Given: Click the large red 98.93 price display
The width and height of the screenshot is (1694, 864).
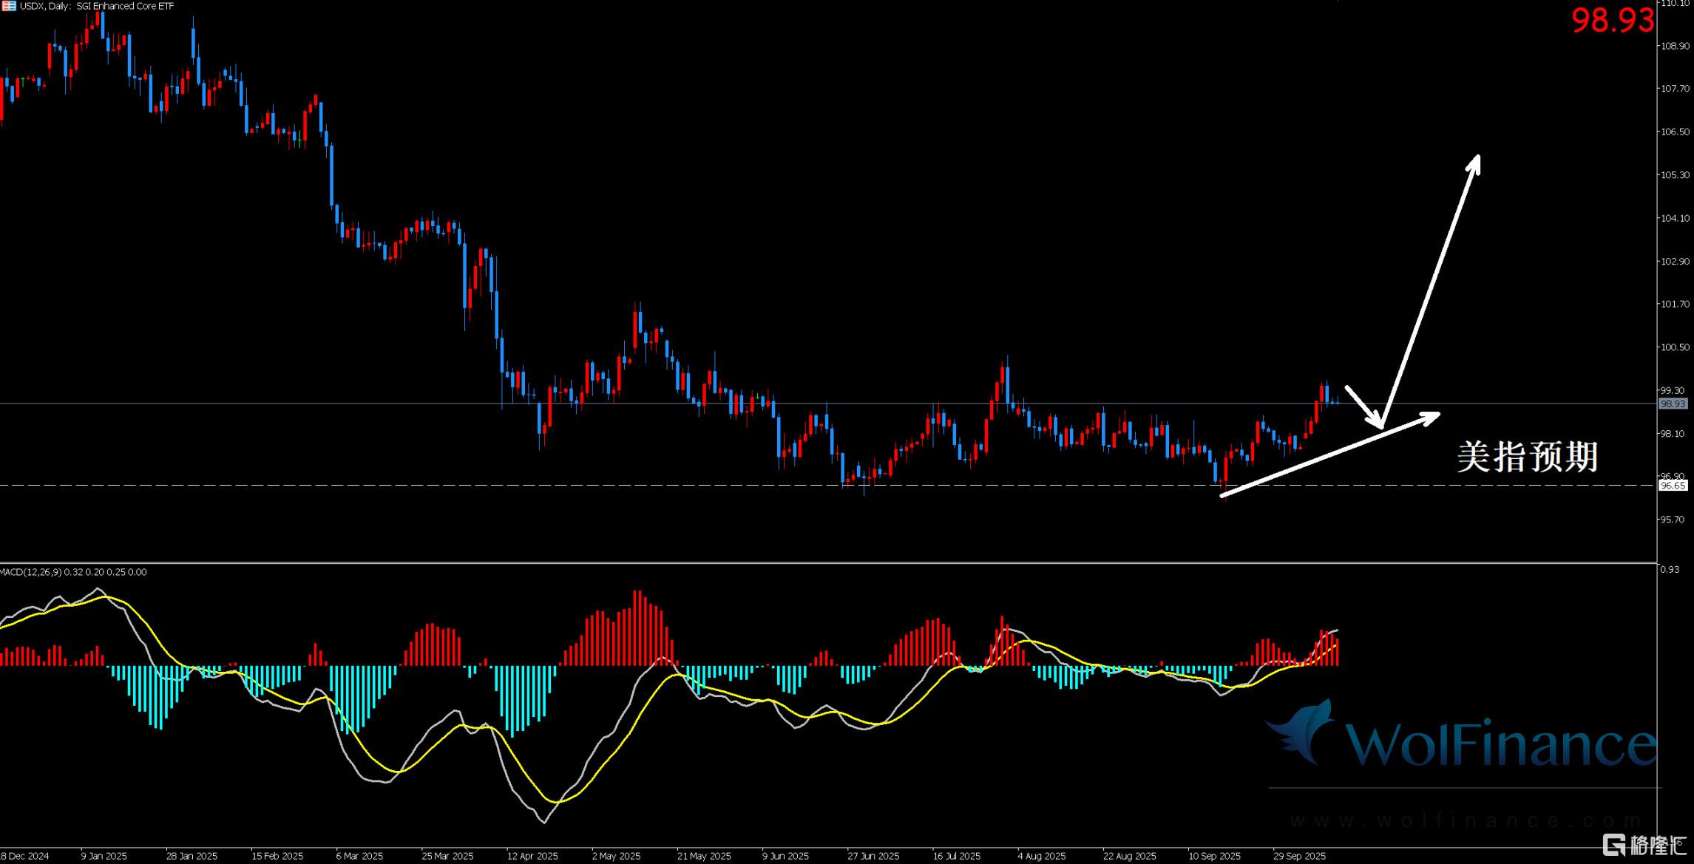Looking at the screenshot, I should (1613, 21).
